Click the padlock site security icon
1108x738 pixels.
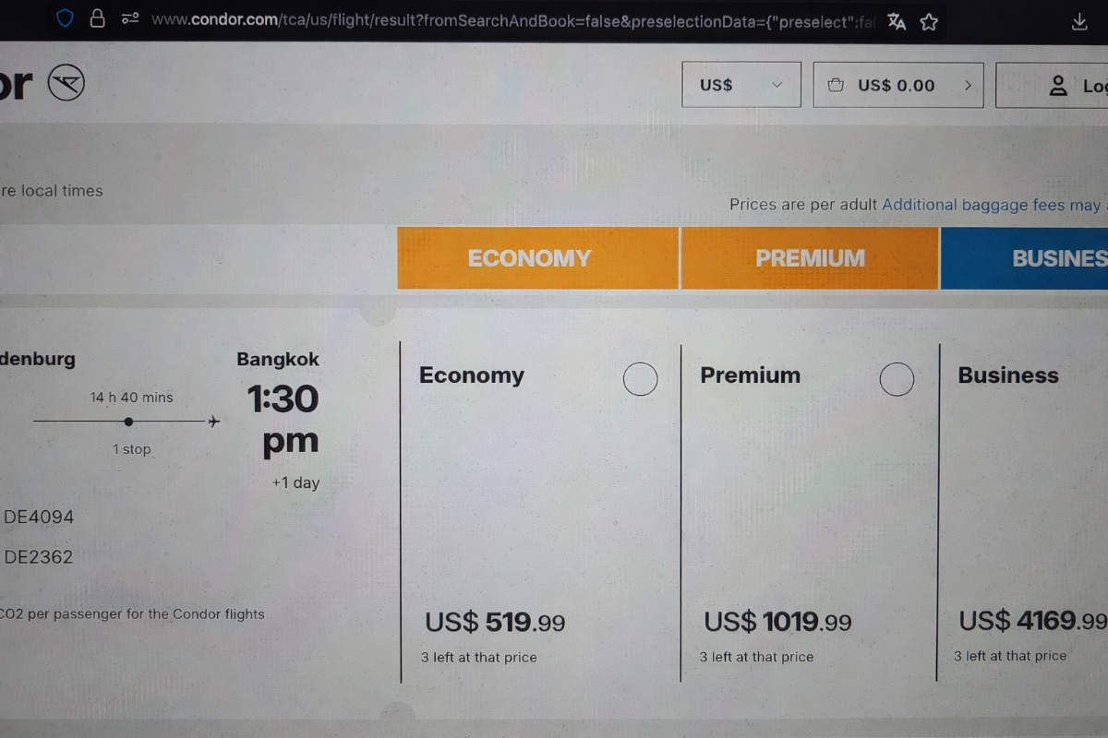[97, 19]
